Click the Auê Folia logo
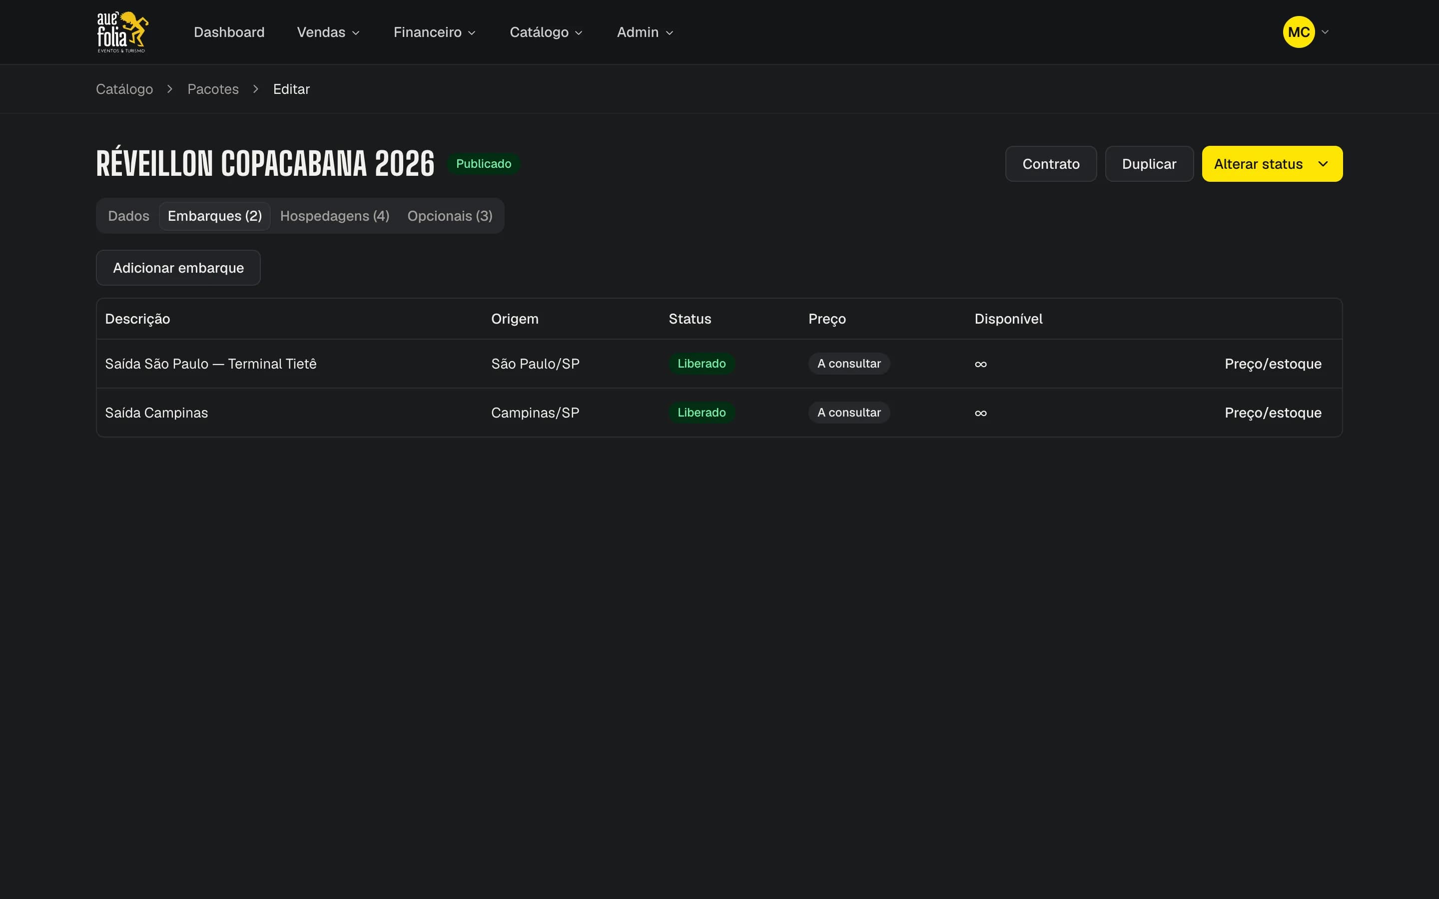 pos(122,32)
